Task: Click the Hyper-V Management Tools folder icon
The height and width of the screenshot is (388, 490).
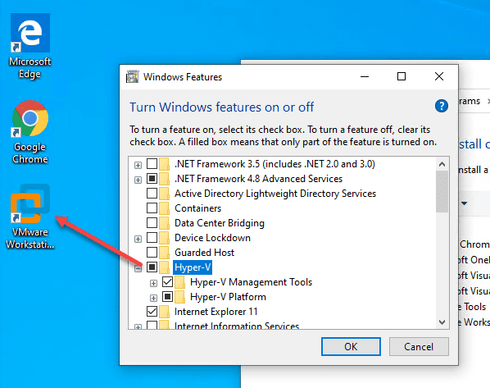Action: (179, 282)
